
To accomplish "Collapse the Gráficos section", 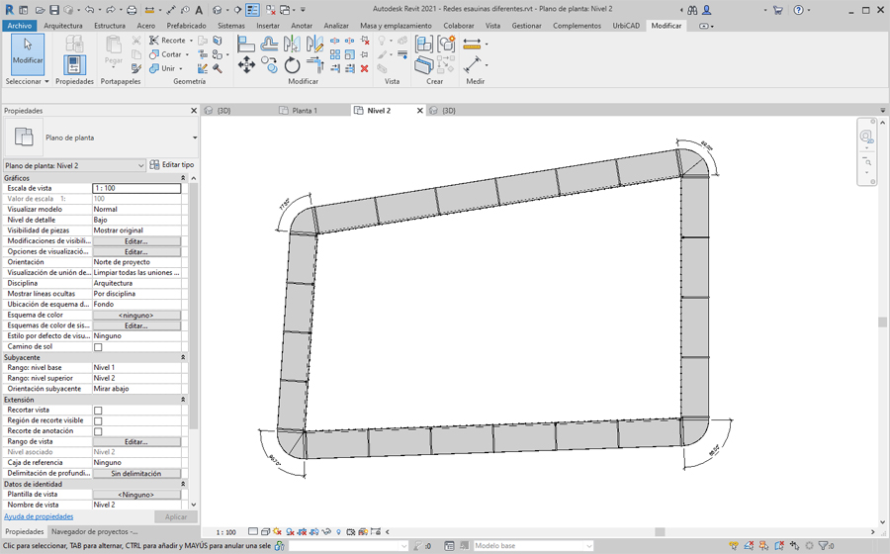I will tap(183, 178).
